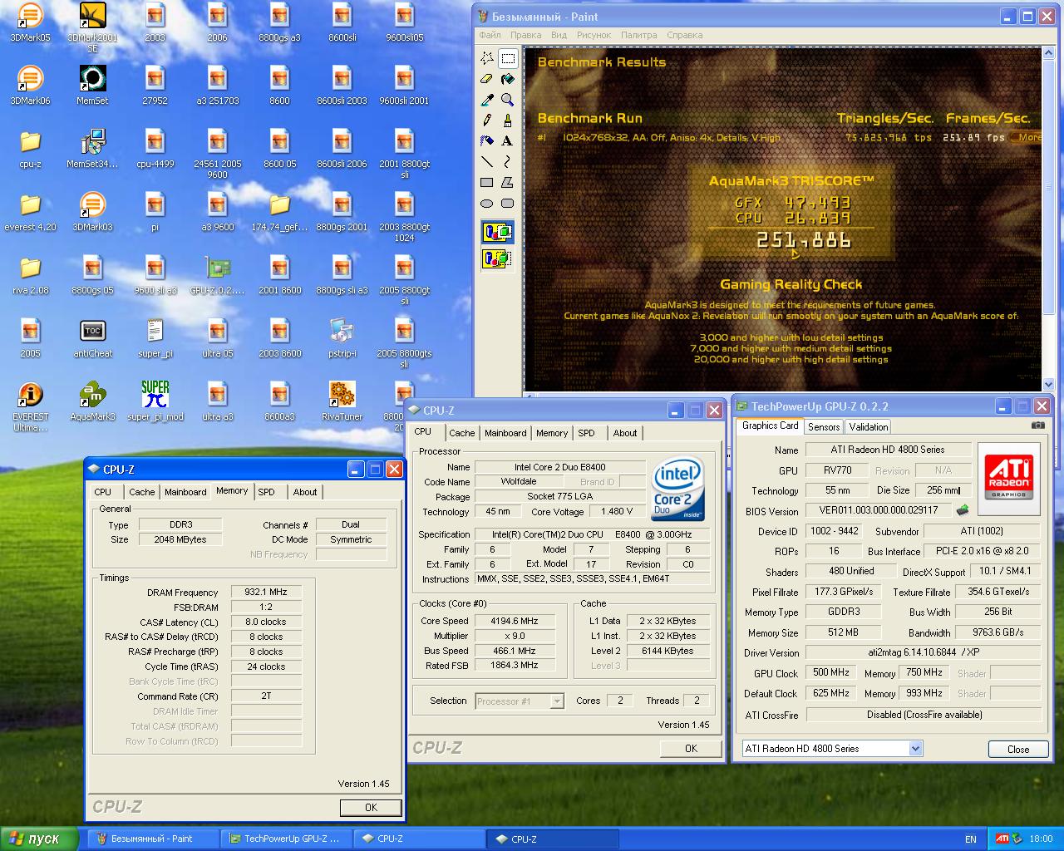1064x851 pixels.
Task: Choose the Brush tool in Paint
Action: 508,121
